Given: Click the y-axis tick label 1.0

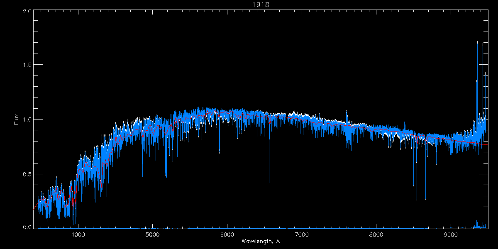Looking at the screenshot, I should point(27,120).
